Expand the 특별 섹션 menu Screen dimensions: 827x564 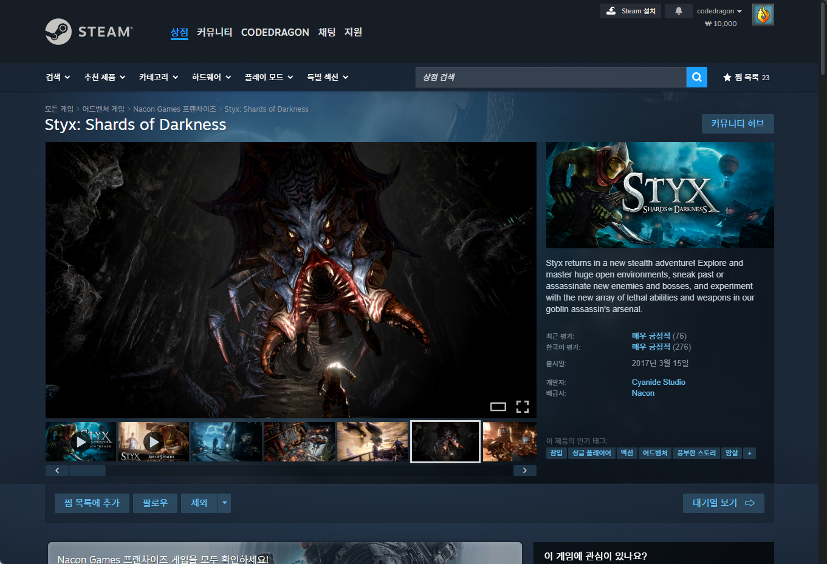[x=328, y=77]
